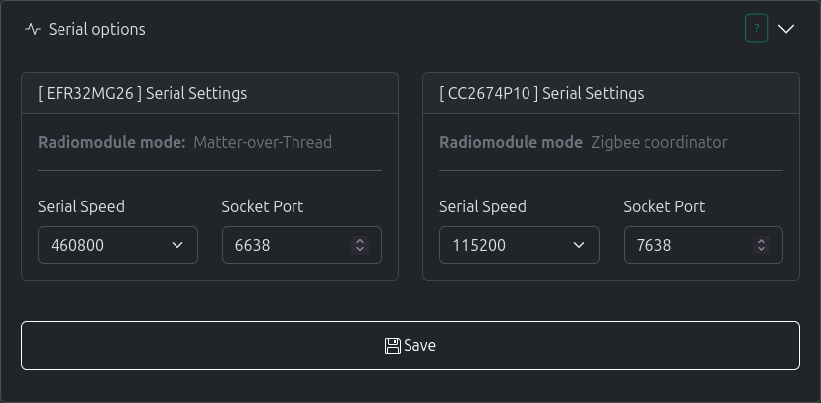Click Socket Port label above 7638
The height and width of the screenshot is (403, 821).
click(663, 206)
